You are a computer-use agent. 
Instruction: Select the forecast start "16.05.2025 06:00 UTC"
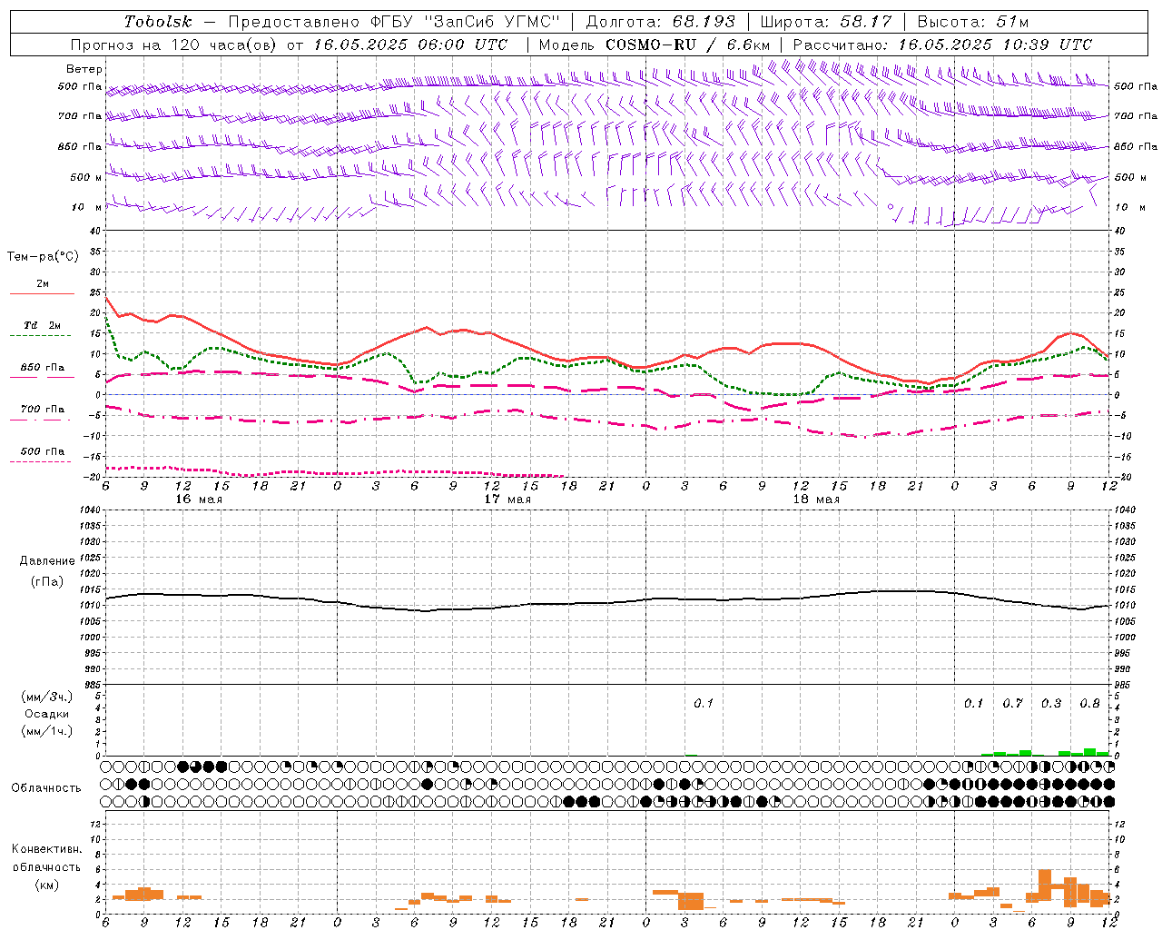410,45
